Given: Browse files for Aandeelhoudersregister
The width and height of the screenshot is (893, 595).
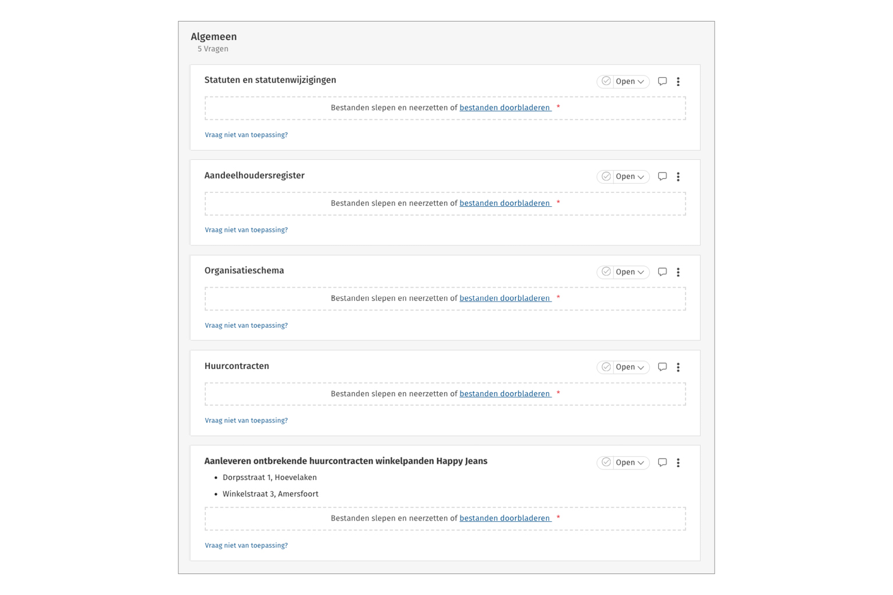Looking at the screenshot, I should click(505, 203).
